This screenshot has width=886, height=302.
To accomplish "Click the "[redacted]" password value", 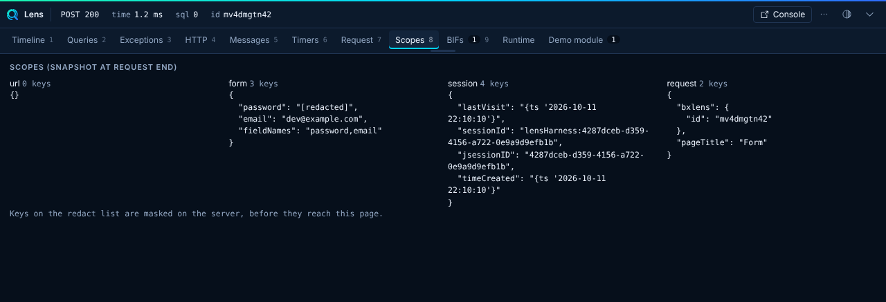I will [x=325, y=107].
